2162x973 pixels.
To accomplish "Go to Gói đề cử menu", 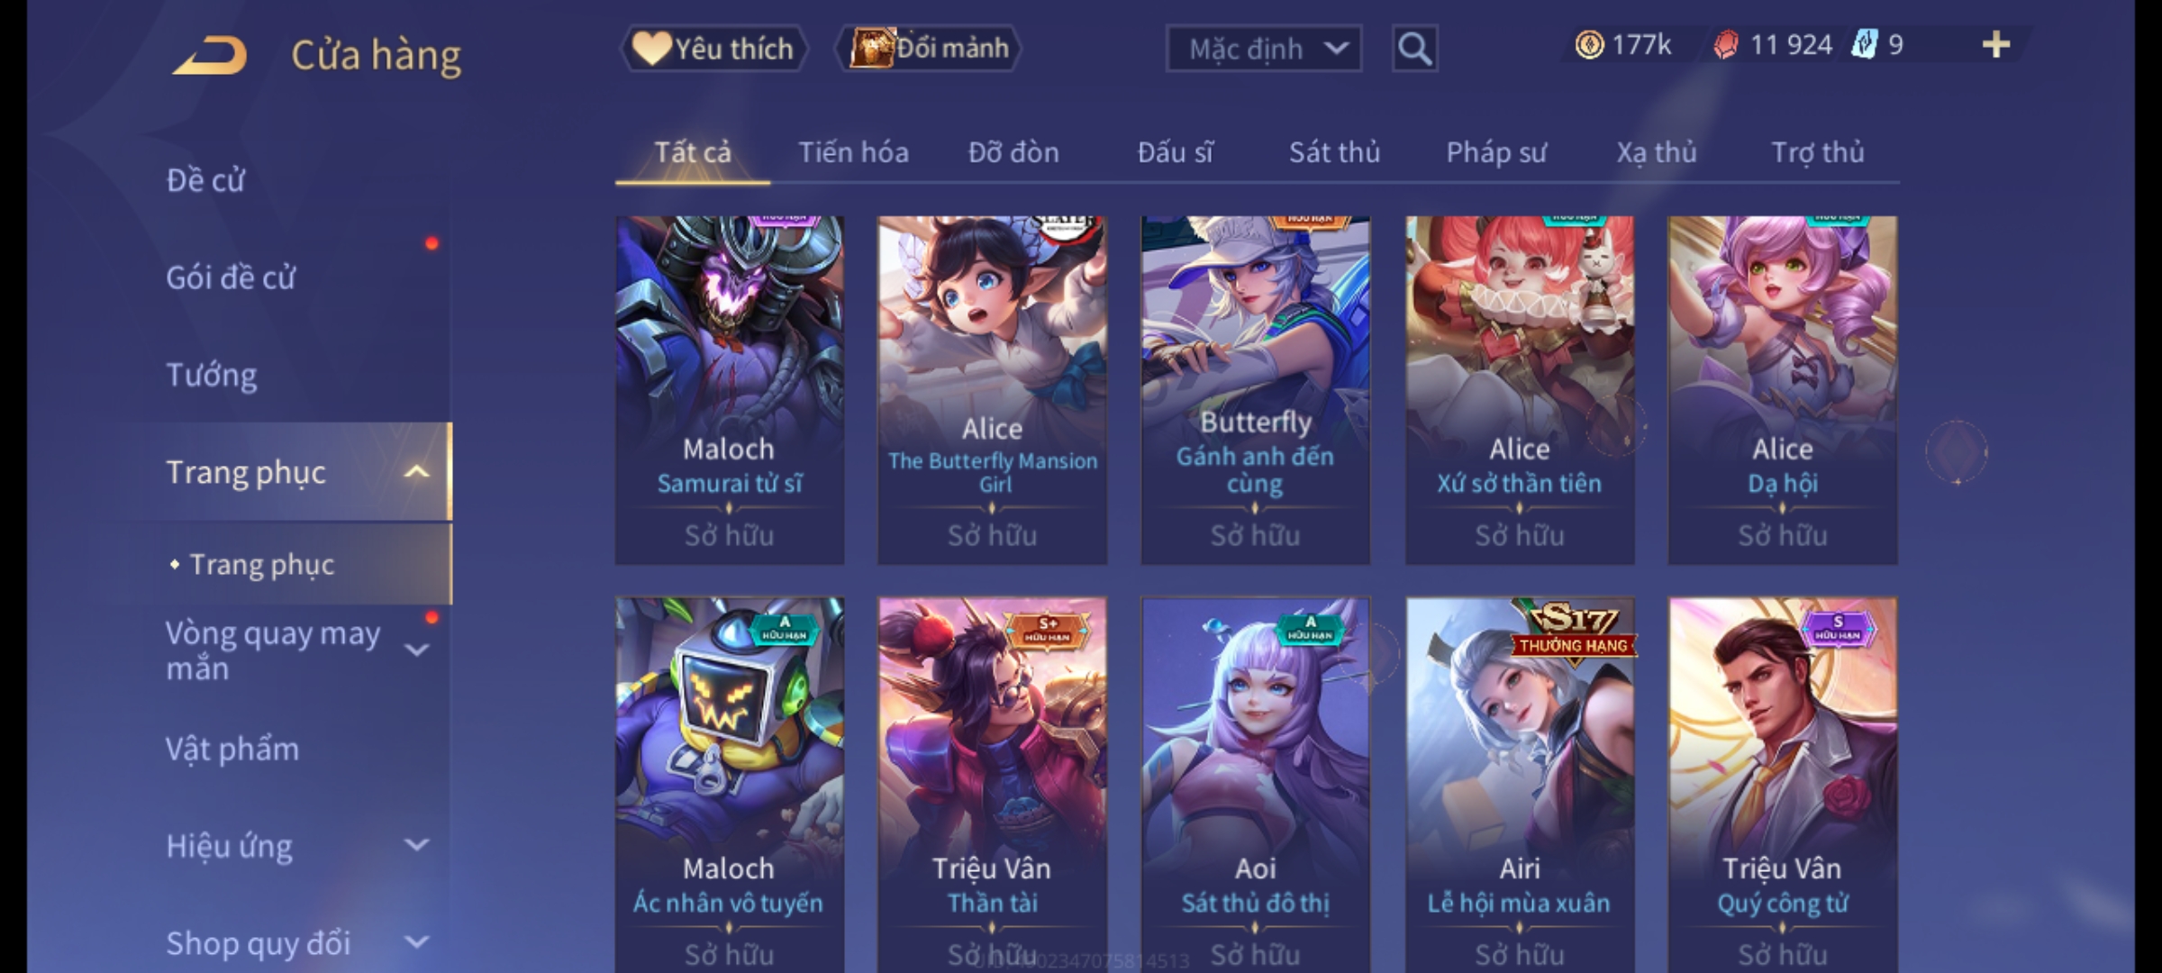I will tap(231, 277).
